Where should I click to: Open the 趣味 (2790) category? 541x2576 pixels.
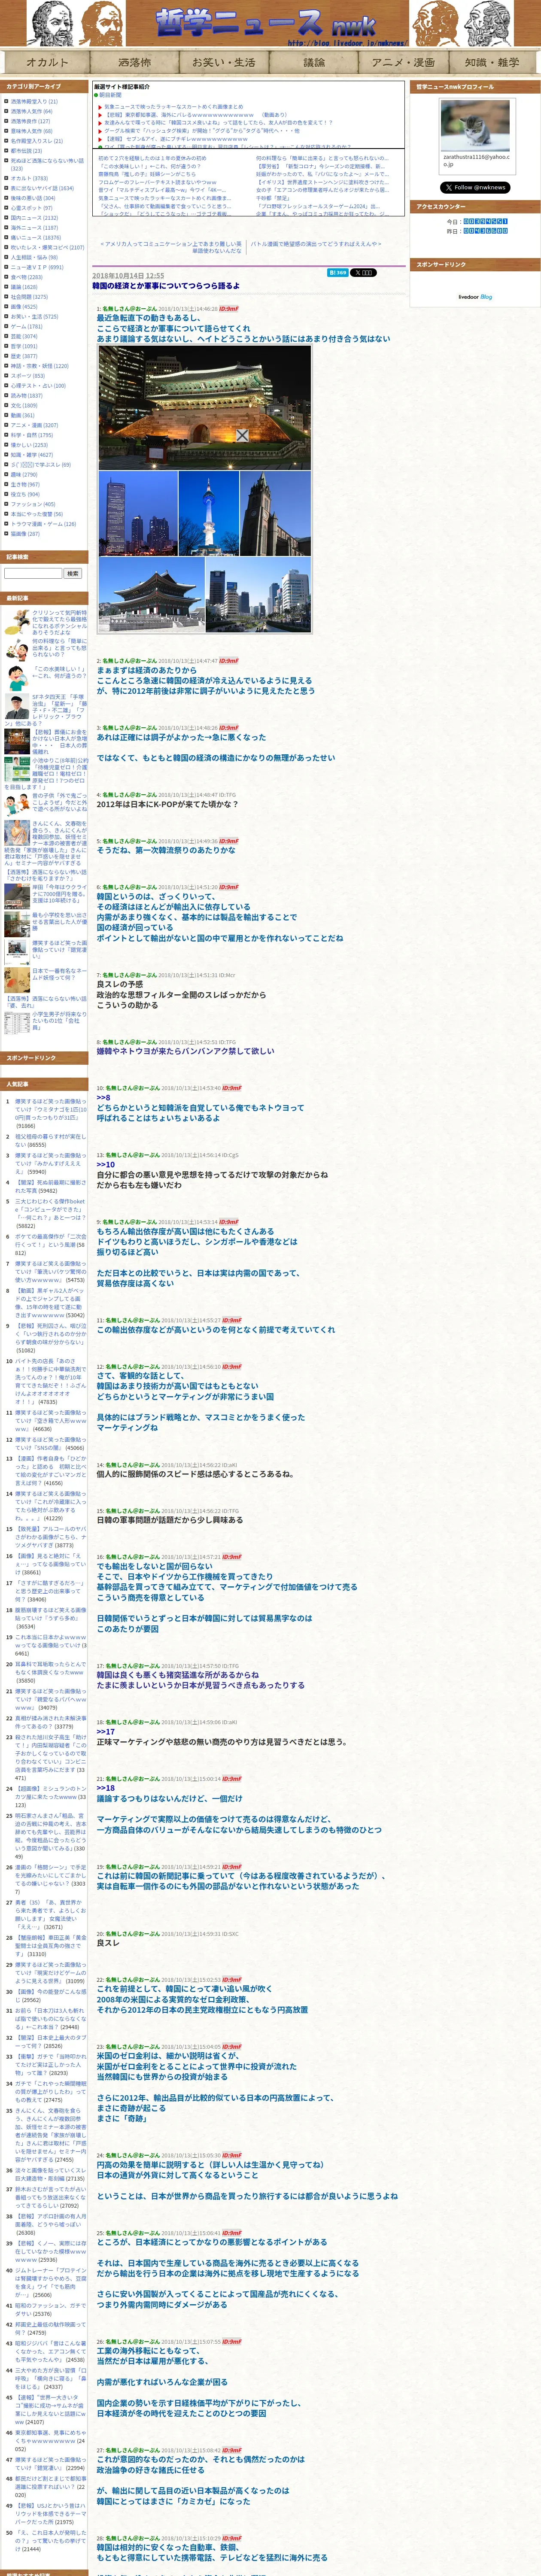pyautogui.click(x=24, y=475)
